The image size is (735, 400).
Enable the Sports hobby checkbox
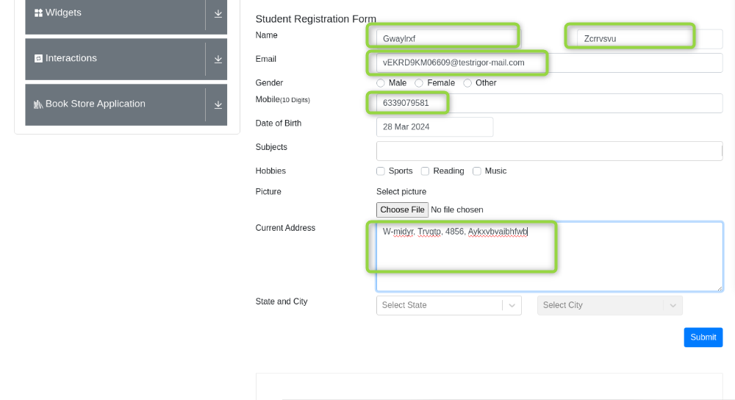381,171
